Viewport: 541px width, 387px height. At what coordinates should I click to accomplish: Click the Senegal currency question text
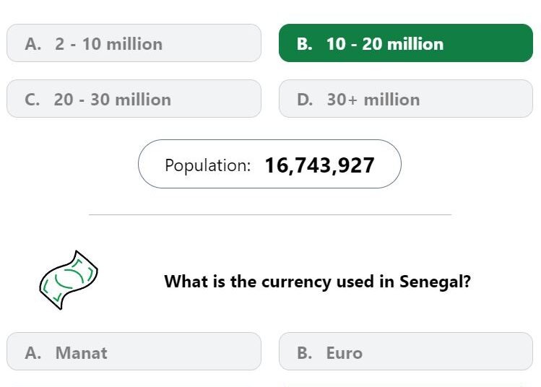[x=317, y=282]
